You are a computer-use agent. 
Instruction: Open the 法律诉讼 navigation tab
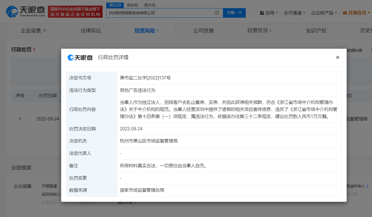tap(90, 31)
